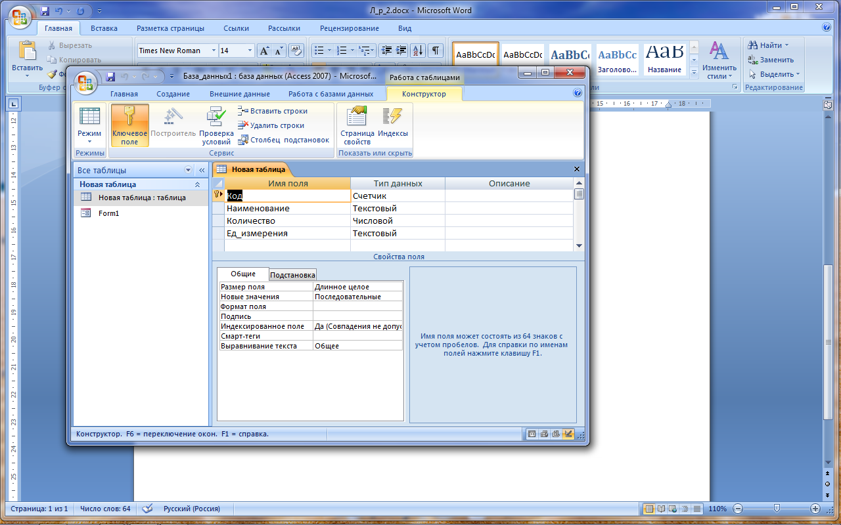Viewport: 841px width, 525px height.
Task: Click Word zoom slider handle
Action: pyautogui.click(x=777, y=509)
